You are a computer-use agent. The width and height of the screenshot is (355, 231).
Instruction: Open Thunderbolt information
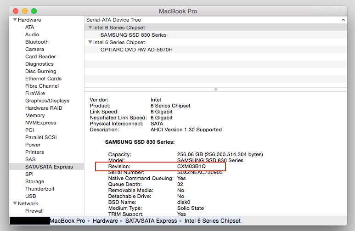click(x=40, y=189)
